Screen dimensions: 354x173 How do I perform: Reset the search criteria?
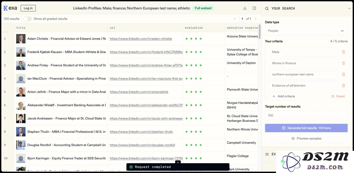[338, 96]
